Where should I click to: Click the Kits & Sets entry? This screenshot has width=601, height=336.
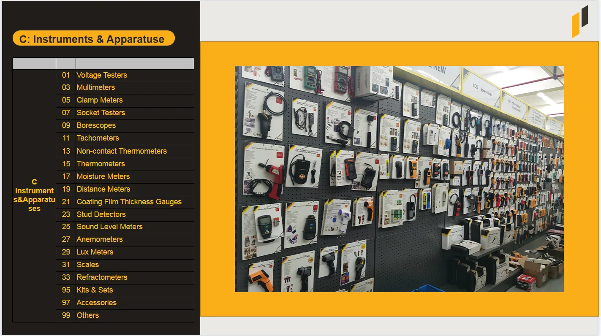tap(95, 290)
